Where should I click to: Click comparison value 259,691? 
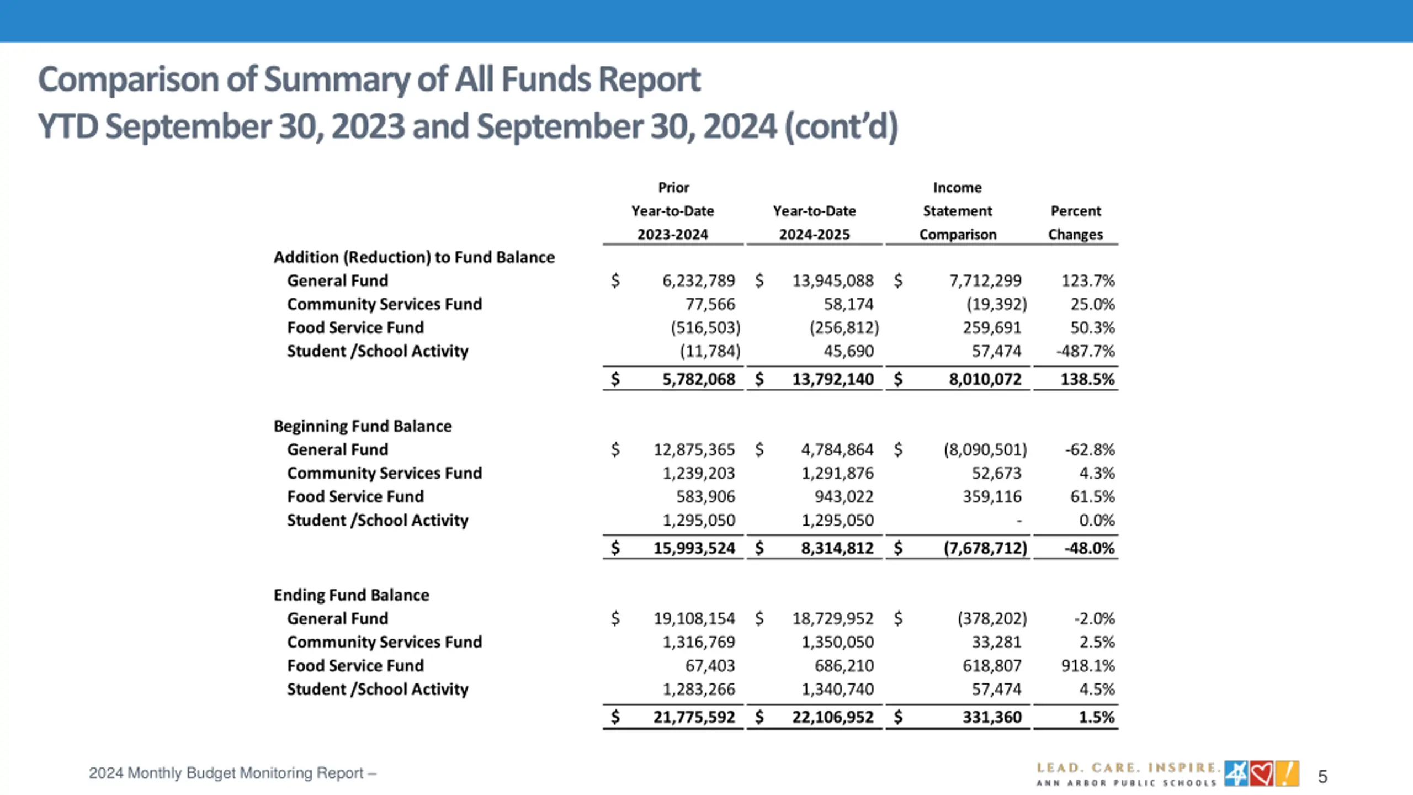coord(992,328)
